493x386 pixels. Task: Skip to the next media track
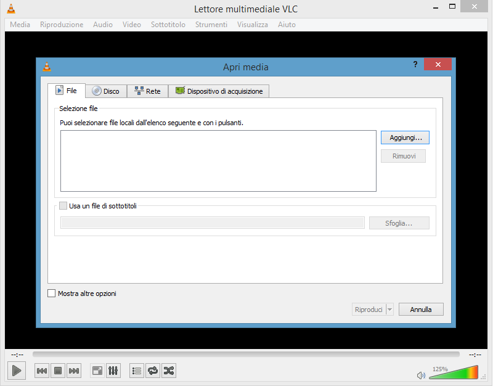(74, 371)
